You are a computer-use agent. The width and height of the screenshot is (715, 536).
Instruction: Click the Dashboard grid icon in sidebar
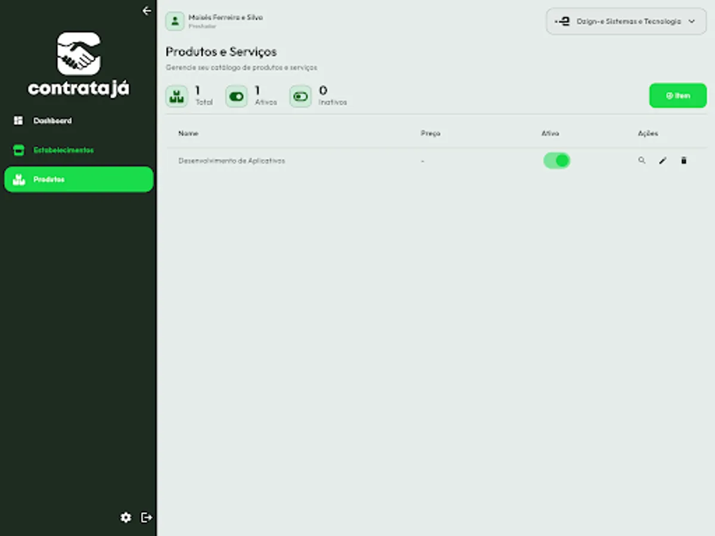(18, 121)
